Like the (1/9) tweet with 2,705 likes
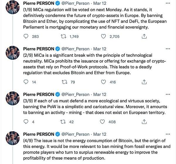 tap(103, 37)
